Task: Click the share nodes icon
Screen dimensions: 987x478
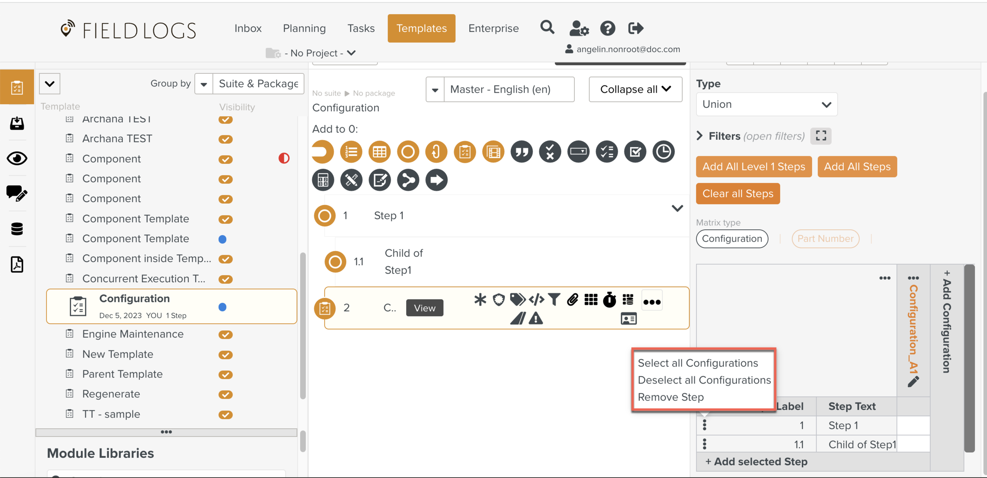Action: [408, 180]
